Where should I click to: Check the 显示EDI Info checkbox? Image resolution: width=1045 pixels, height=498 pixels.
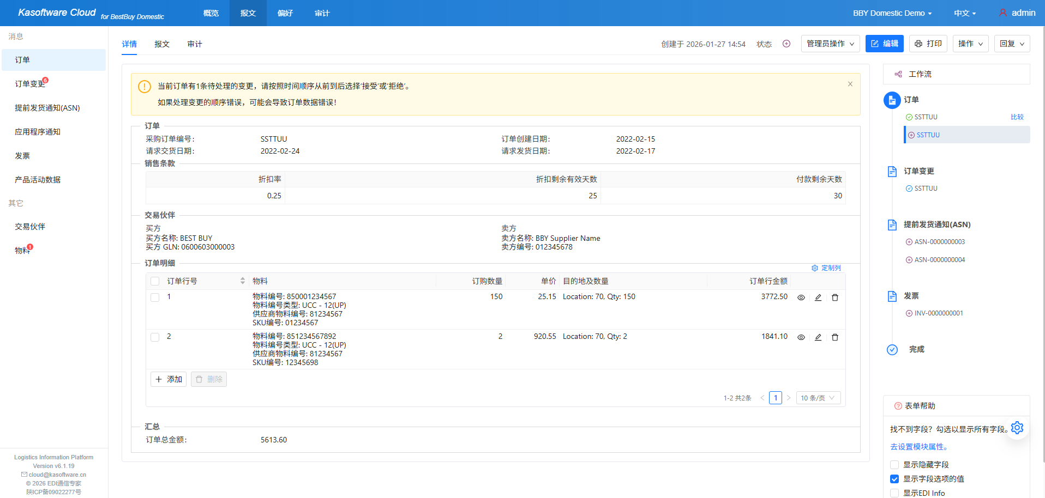(894, 493)
